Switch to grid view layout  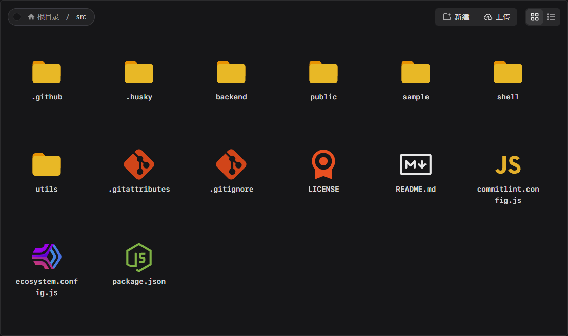[x=535, y=17]
